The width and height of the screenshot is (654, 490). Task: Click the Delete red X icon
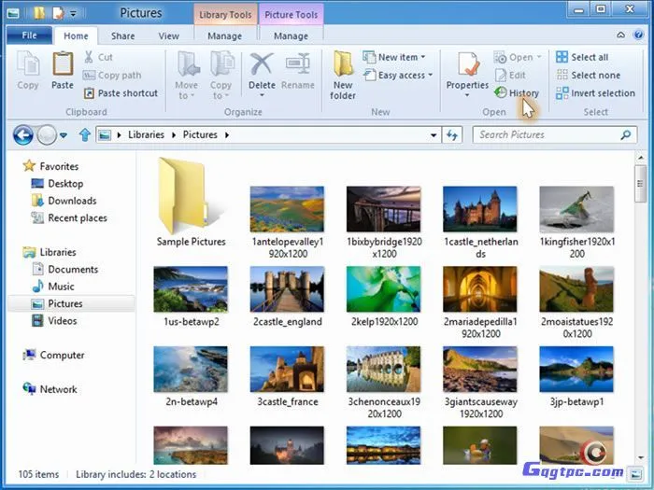[262, 64]
